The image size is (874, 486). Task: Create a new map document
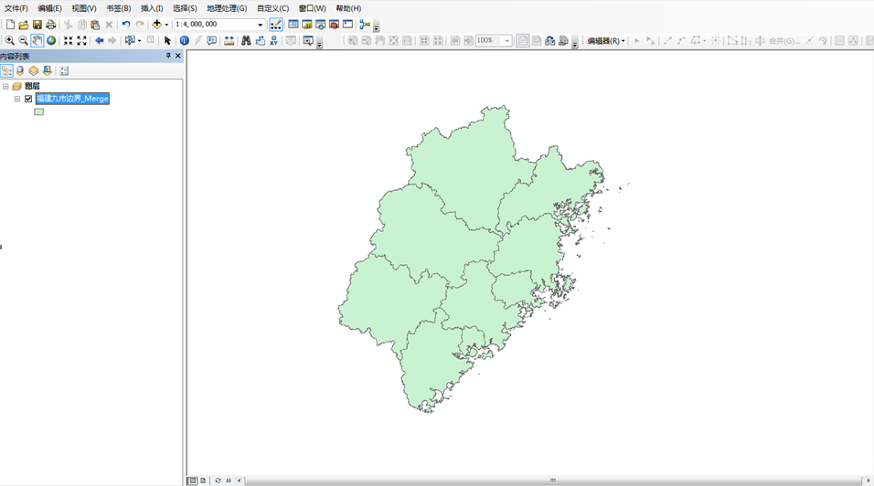click(10, 25)
